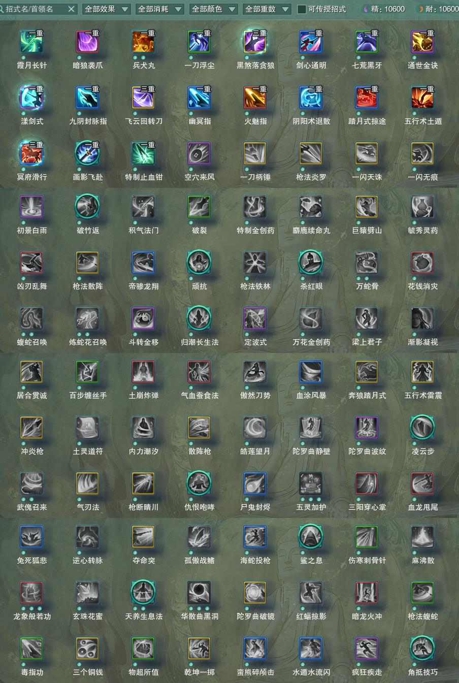Screen dimensions: 459x683
Task: Click the 物超所值 skill name label
Action: [x=143, y=672]
